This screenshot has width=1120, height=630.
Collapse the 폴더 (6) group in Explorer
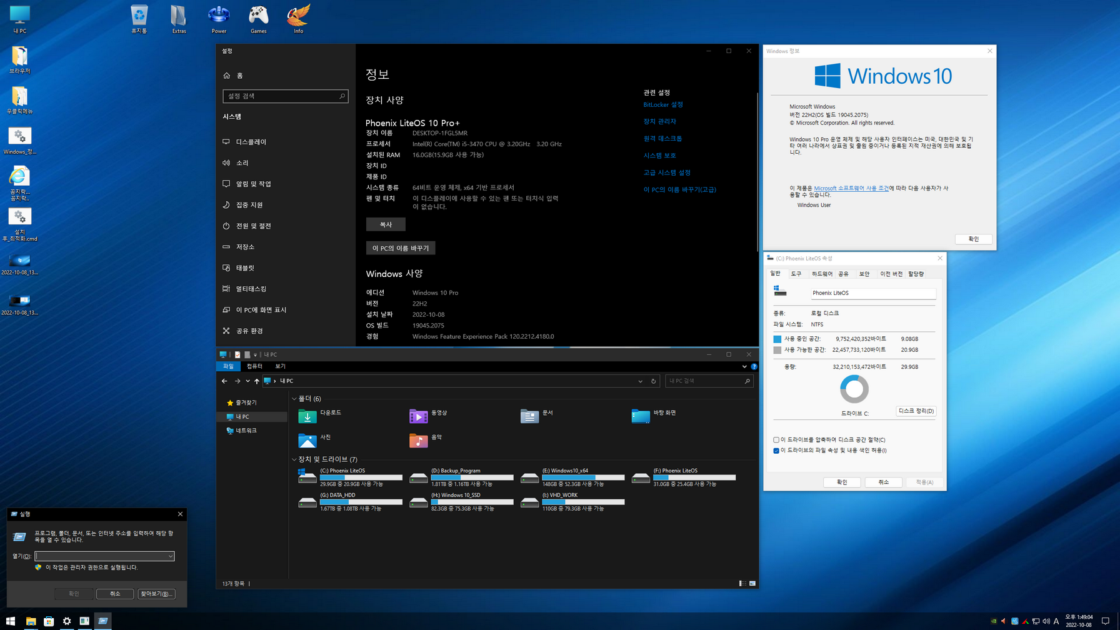(294, 399)
